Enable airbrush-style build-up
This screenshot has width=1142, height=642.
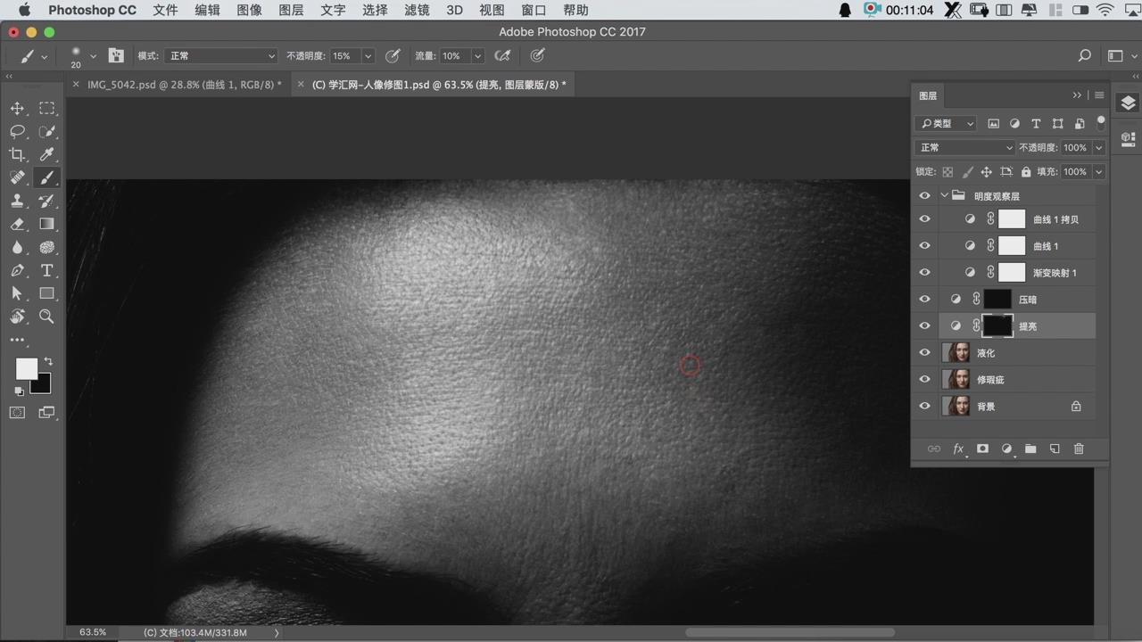[502, 55]
